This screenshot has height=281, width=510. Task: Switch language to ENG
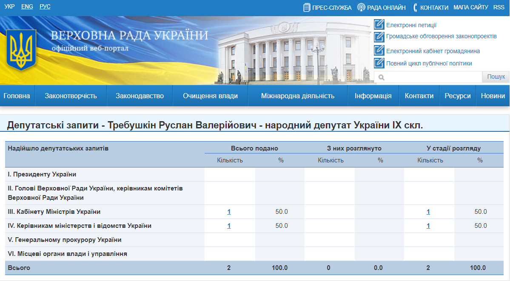click(x=27, y=6)
